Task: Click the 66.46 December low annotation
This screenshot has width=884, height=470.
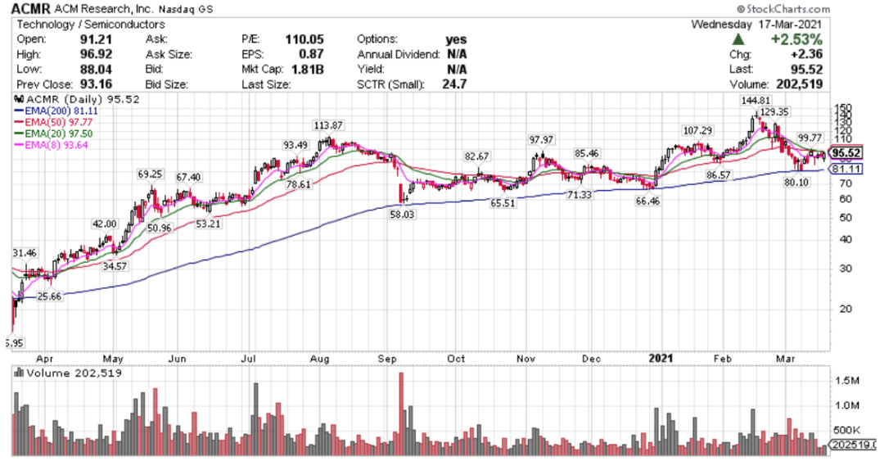Action: click(x=647, y=201)
